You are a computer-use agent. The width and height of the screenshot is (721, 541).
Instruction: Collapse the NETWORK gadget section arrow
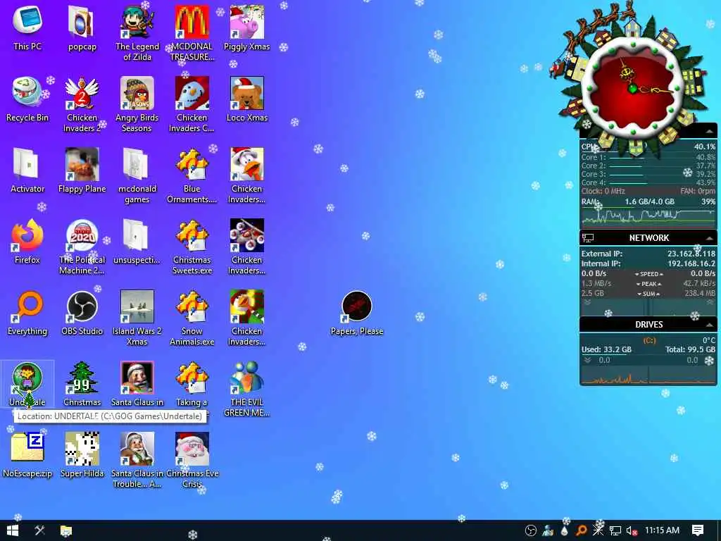[x=710, y=238]
